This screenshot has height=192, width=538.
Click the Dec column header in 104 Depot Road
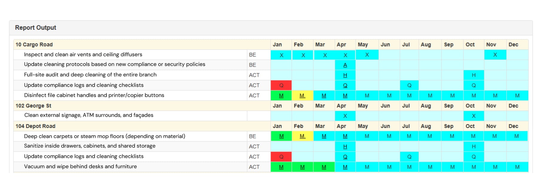[x=513, y=126]
